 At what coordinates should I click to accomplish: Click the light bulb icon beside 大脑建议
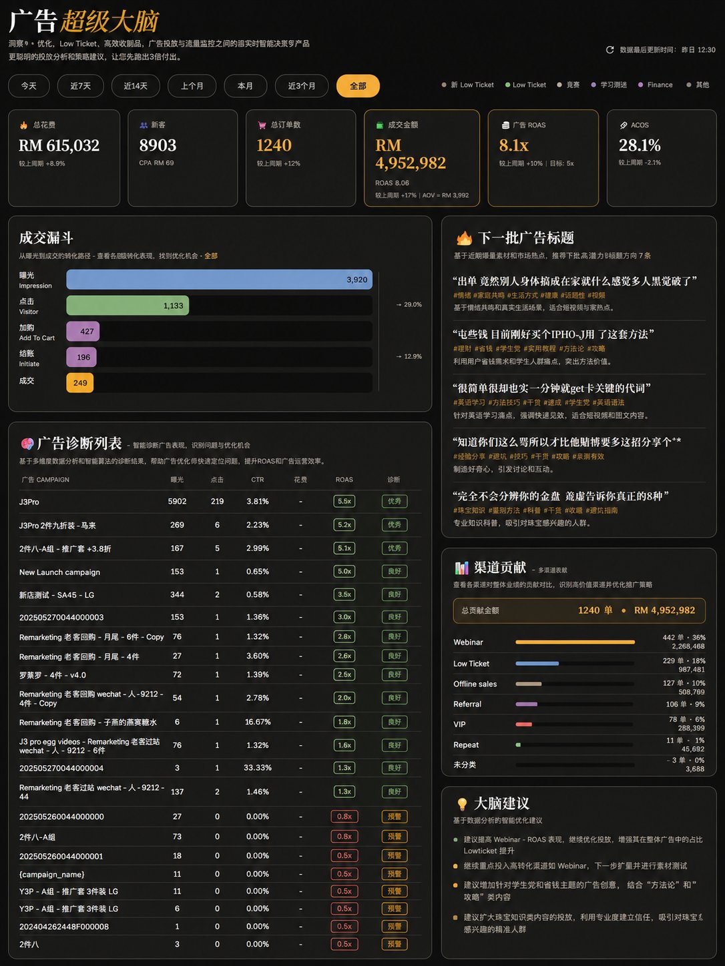462,804
